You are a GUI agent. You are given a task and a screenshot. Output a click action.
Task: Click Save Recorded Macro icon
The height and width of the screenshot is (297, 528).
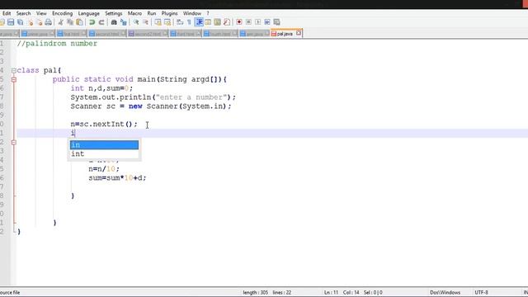coord(277,22)
